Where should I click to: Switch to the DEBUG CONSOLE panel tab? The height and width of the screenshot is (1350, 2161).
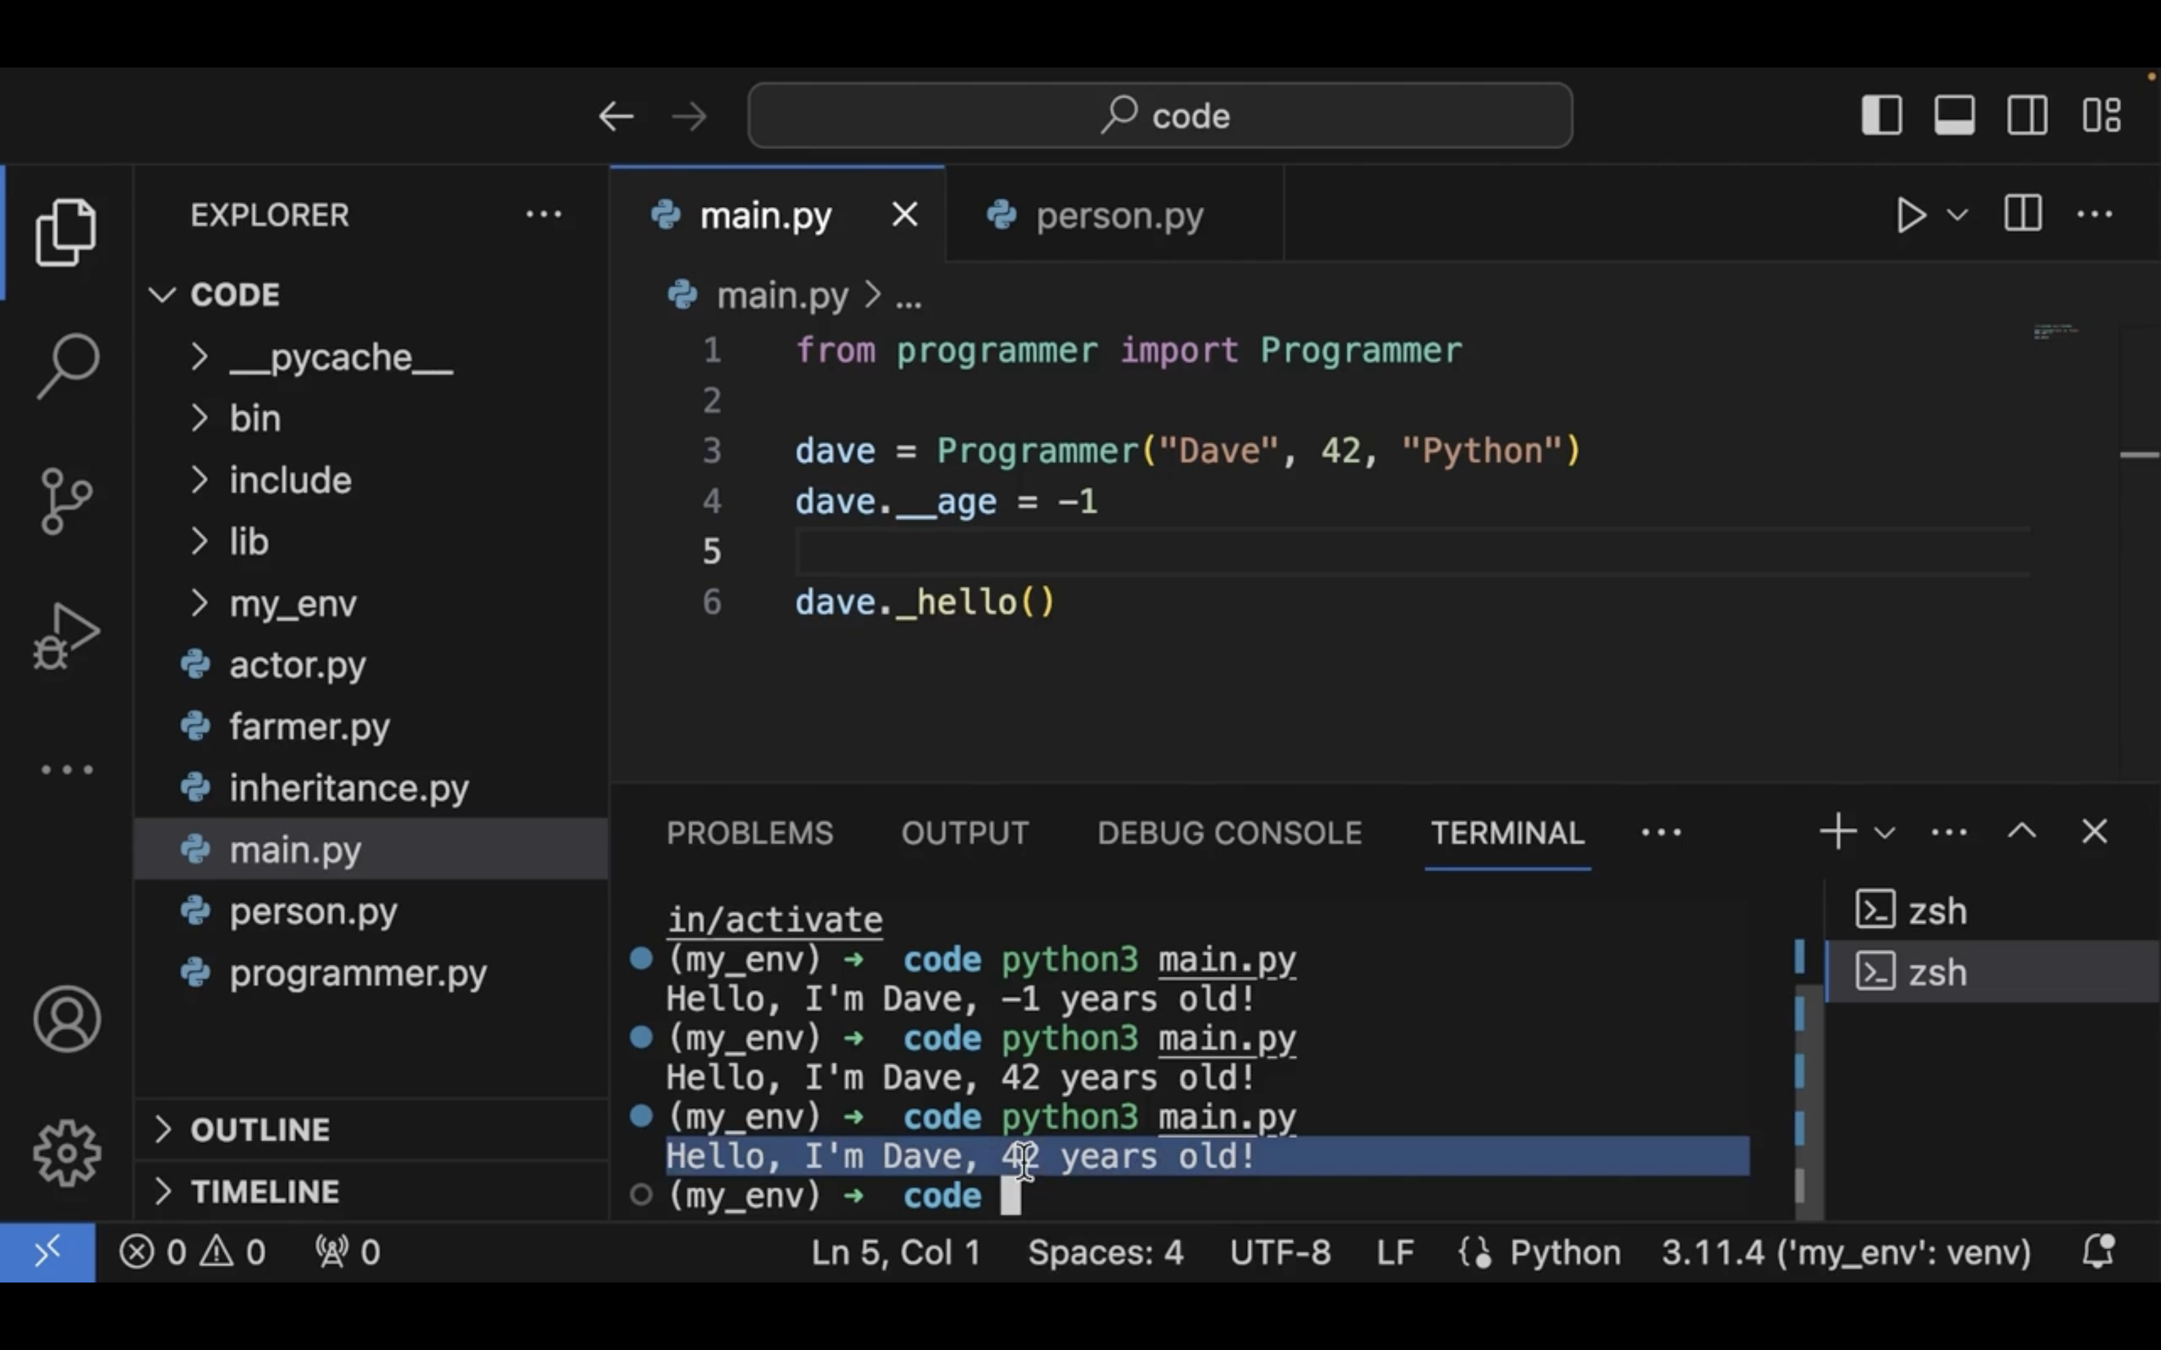pos(1228,833)
